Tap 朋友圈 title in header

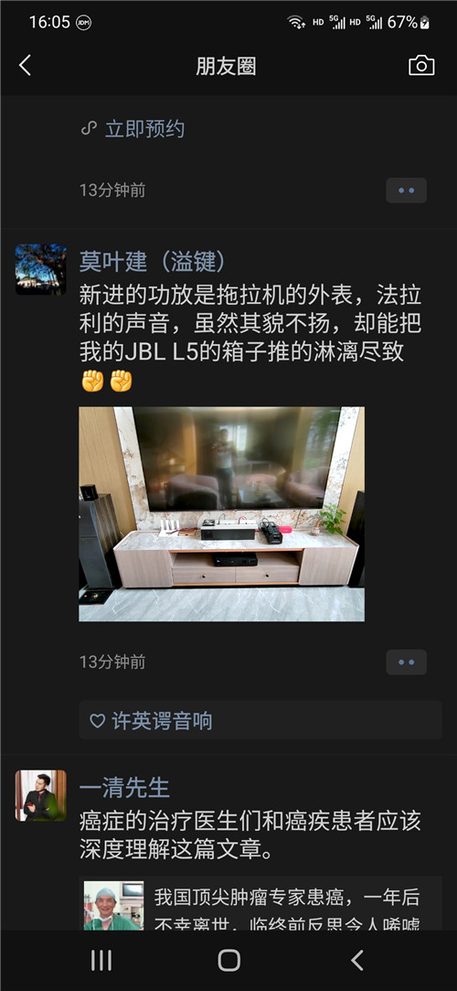226,67
